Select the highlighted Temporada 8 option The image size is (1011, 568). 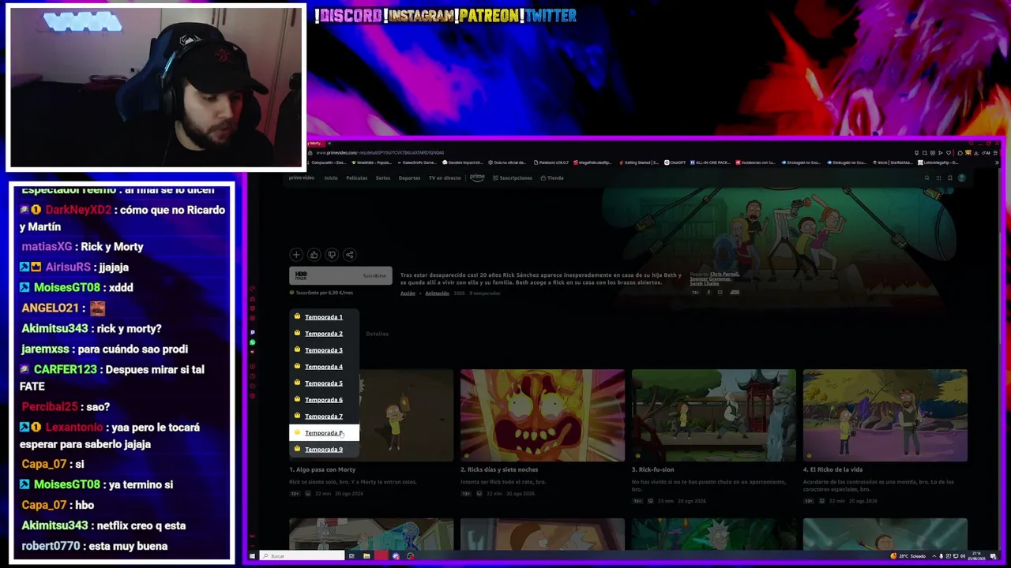point(324,433)
